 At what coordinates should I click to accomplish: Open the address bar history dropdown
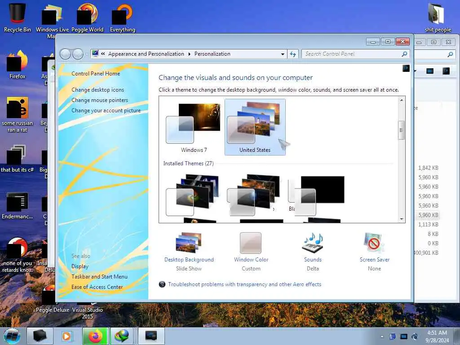point(283,54)
